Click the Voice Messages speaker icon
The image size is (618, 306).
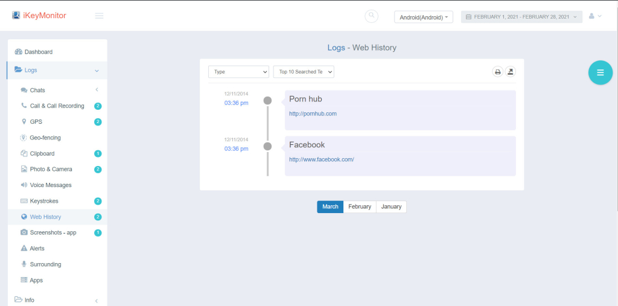click(24, 185)
